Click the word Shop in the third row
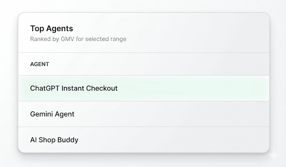This screenshot has height=167, width=286. 47,140
